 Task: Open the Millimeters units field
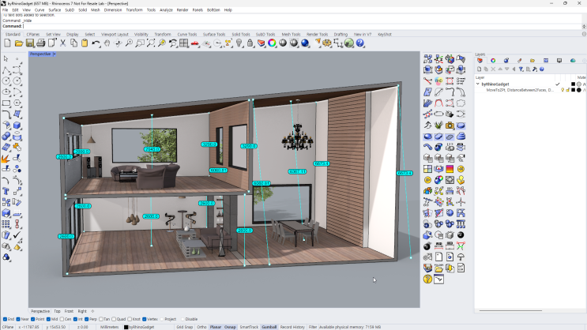[x=109, y=327]
